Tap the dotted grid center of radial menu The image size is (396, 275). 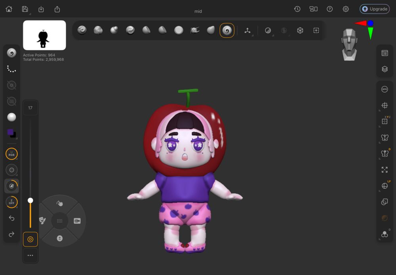coord(60,221)
